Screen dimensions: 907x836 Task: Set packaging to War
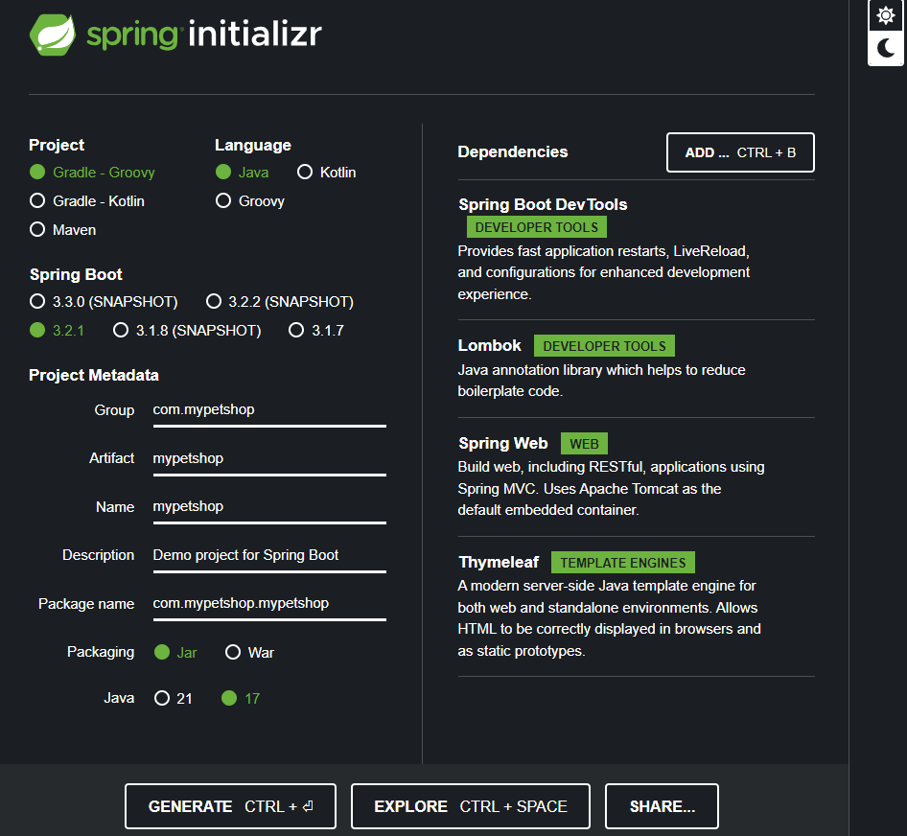tap(250, 653)
